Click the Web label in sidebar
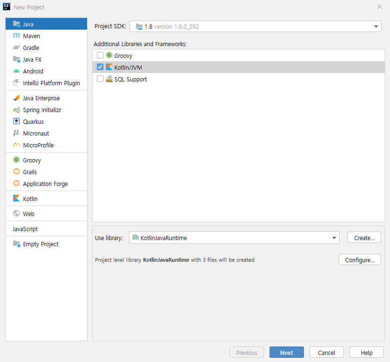Image resolution: width=390 pixels, height=362 pixels. (29, 214)
